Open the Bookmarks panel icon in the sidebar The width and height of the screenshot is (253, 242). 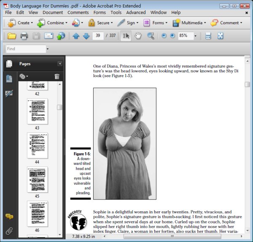tap(9, 79)
